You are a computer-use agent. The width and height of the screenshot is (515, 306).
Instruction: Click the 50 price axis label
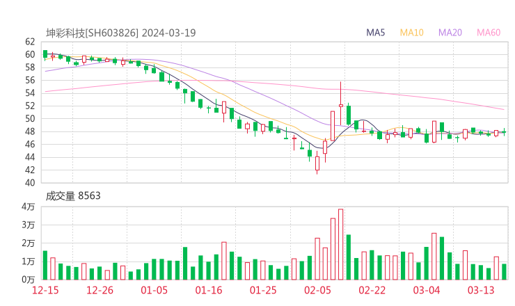click(x=30, y=119)
